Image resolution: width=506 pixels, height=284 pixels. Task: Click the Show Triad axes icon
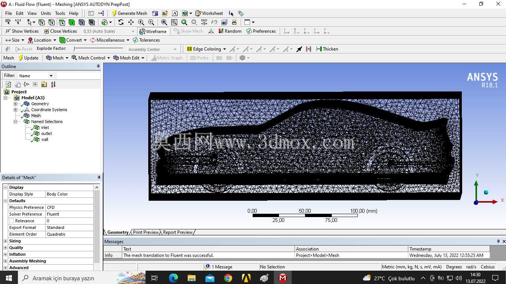pos(211,31)
